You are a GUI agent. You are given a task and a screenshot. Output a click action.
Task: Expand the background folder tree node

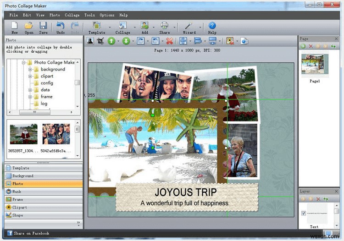[x=30, y=69]
